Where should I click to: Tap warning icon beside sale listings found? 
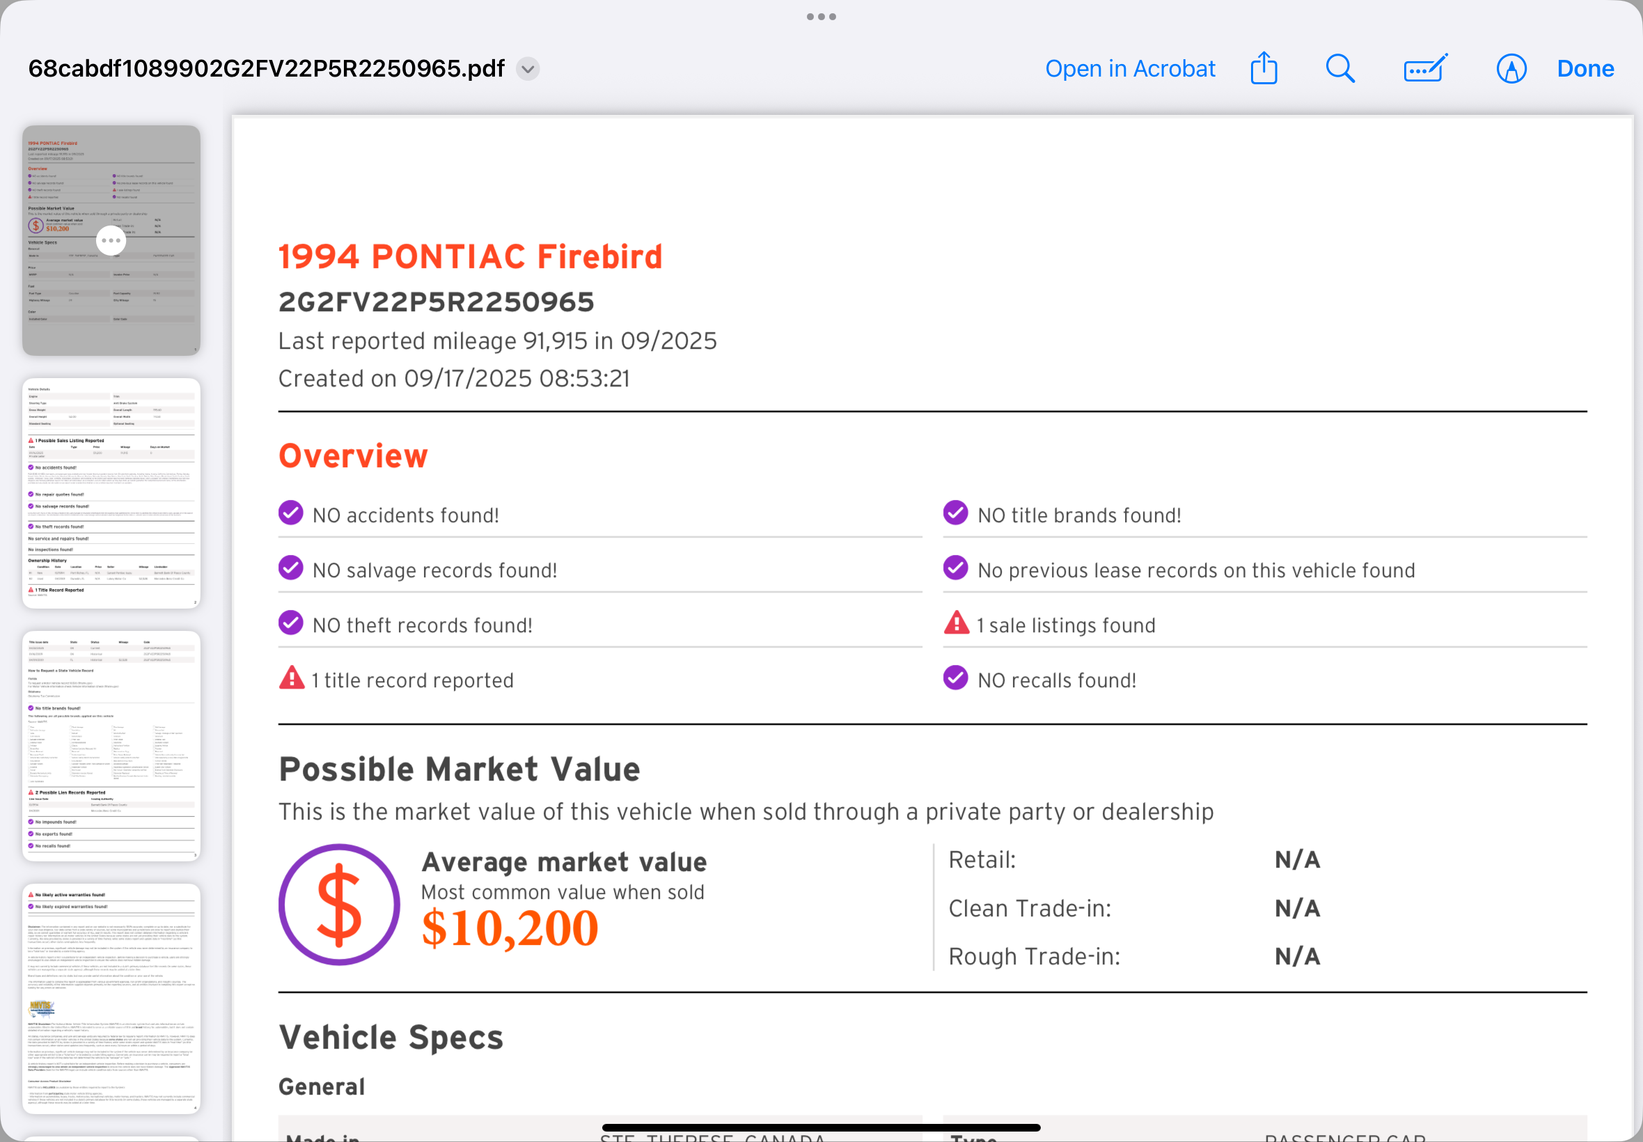957,624
